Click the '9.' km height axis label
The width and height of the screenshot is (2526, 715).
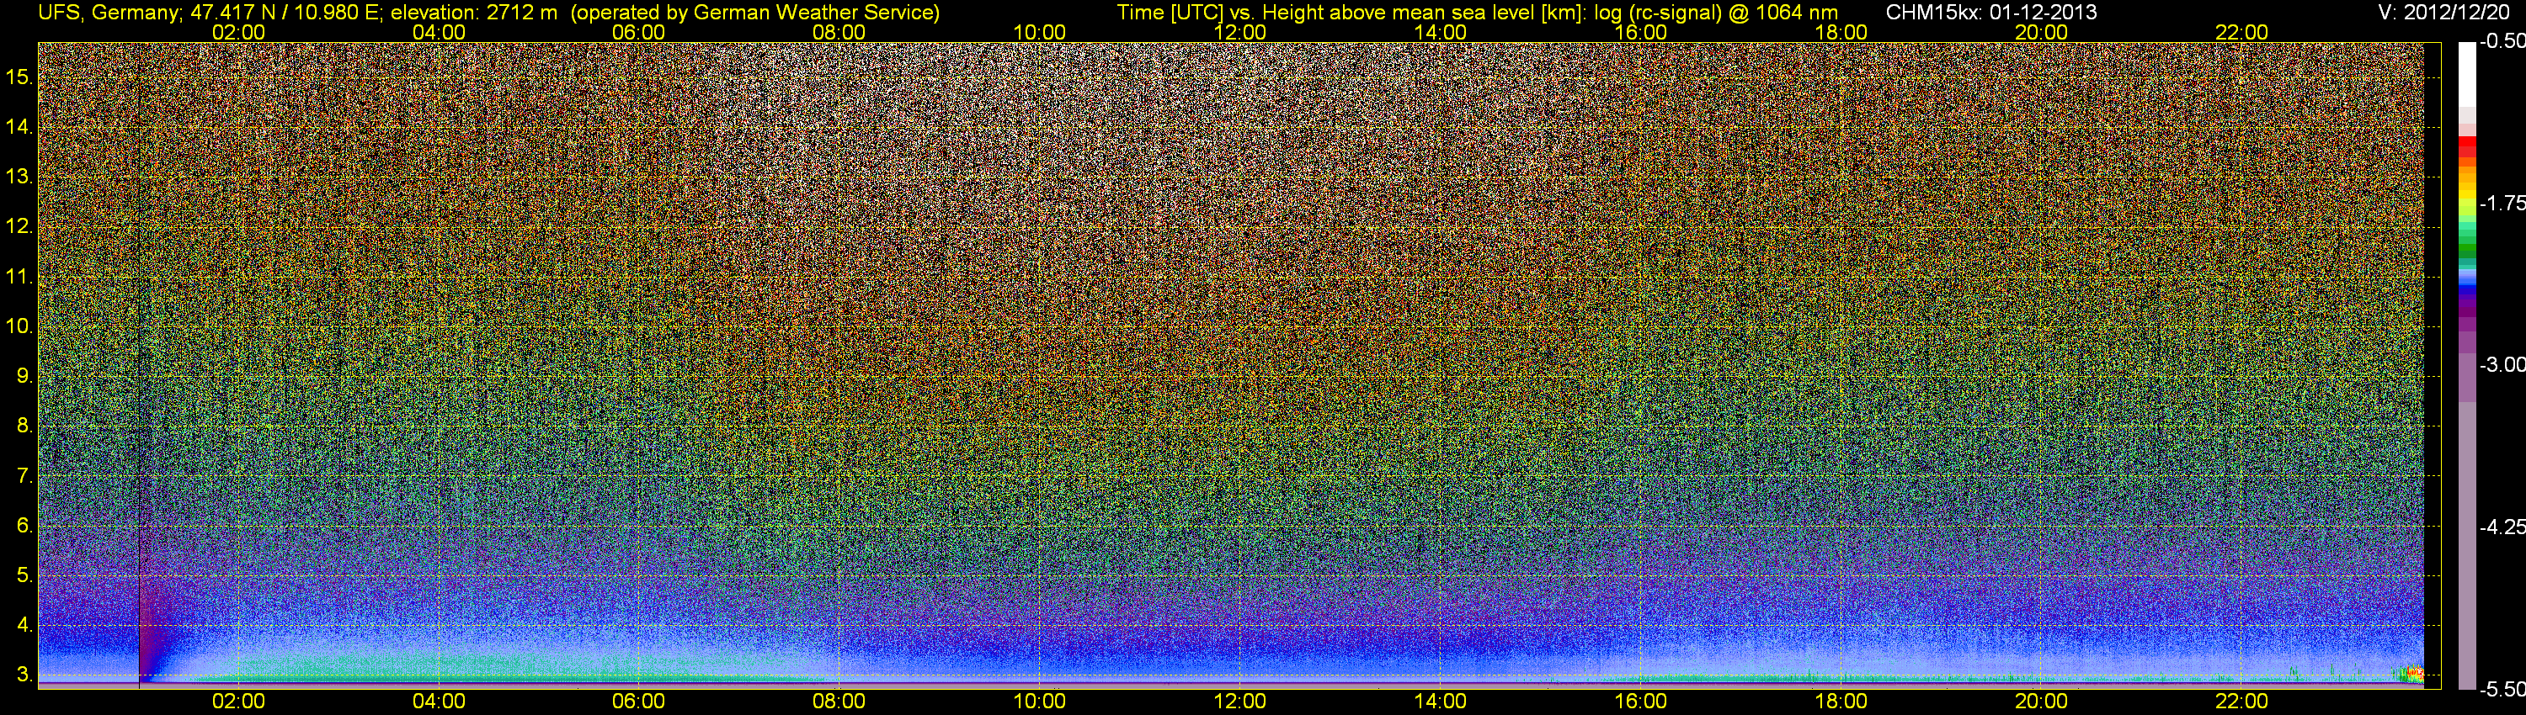24,376
